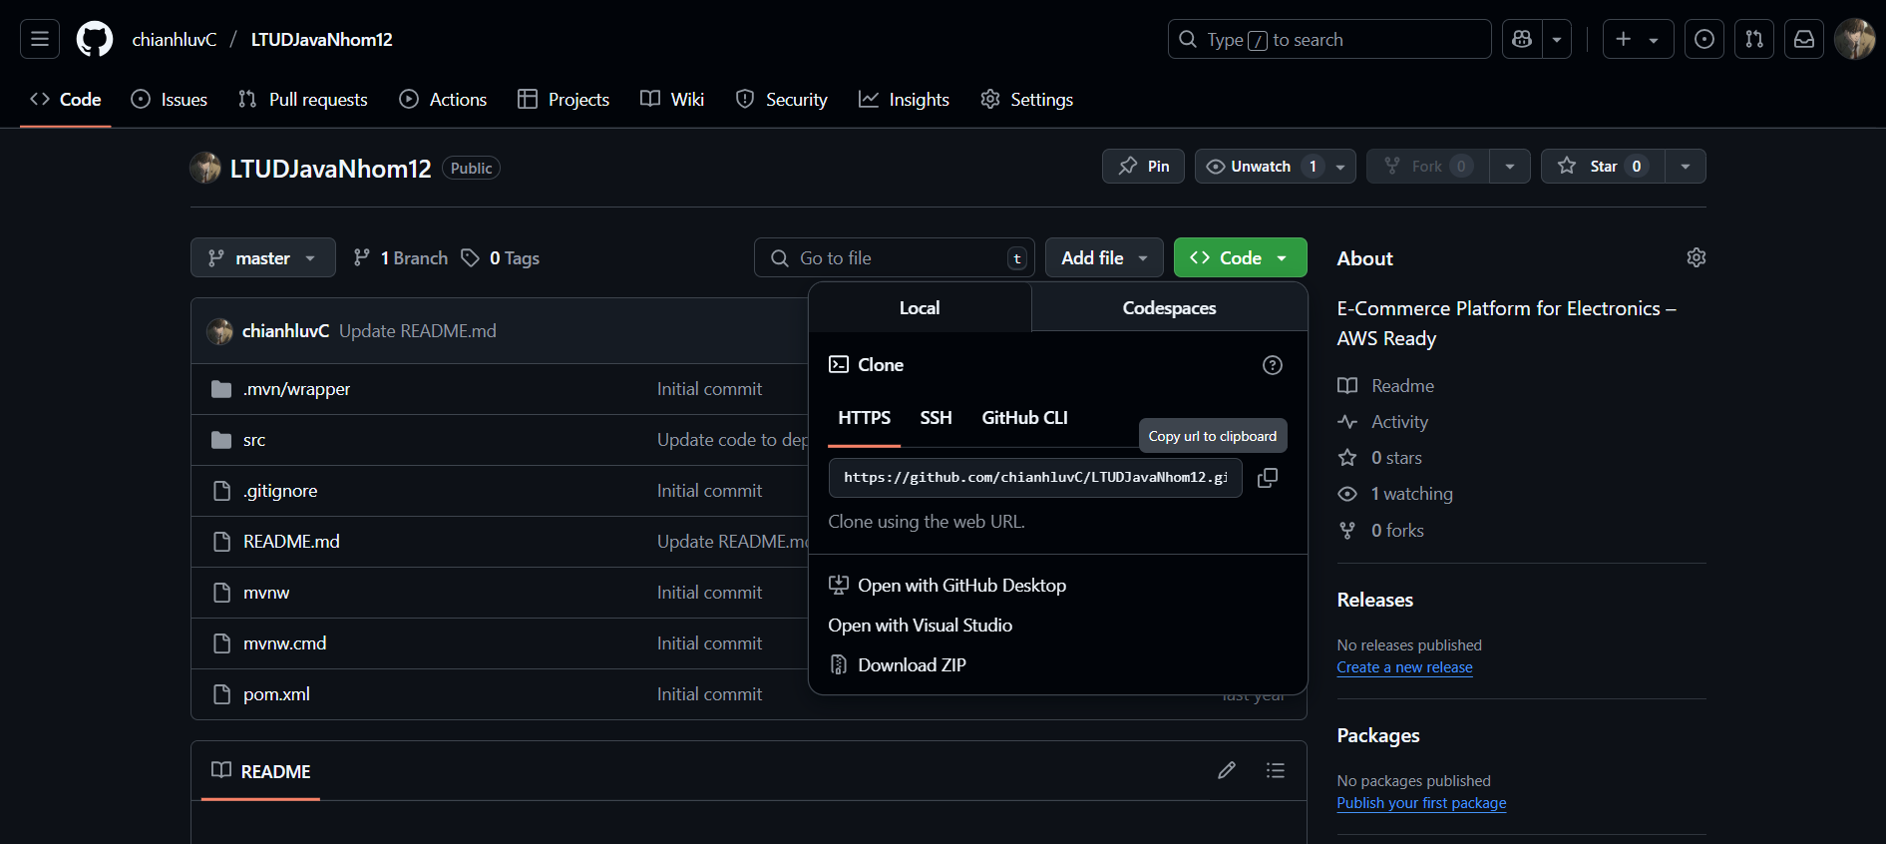Open the 0 stars link

(x=1380, y=458)
